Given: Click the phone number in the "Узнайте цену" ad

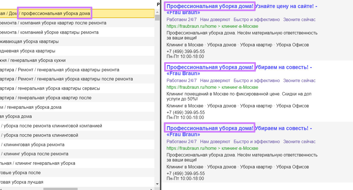Looking at the screenshot, I should click(186, 52).
